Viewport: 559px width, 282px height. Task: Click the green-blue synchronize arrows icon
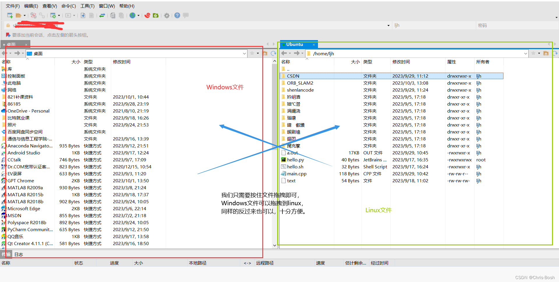tap(102, 15)
